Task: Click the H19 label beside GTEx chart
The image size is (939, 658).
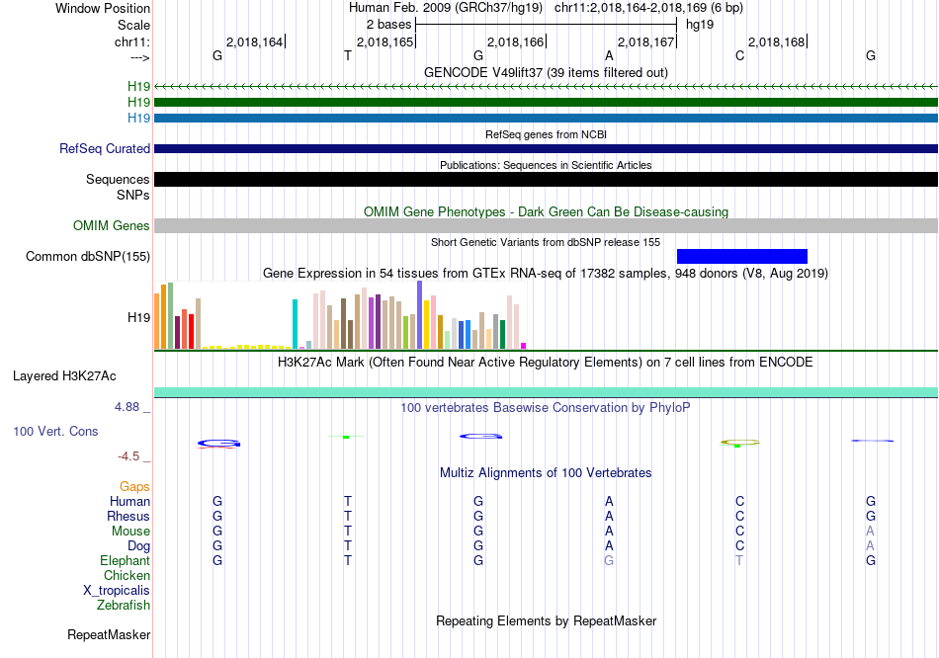Action: pos(138,317)
